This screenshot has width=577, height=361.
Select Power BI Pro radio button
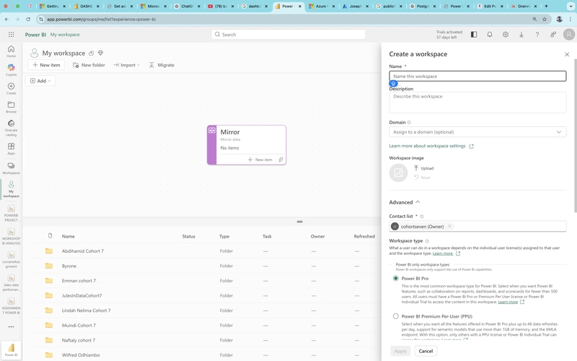(395, 279)
